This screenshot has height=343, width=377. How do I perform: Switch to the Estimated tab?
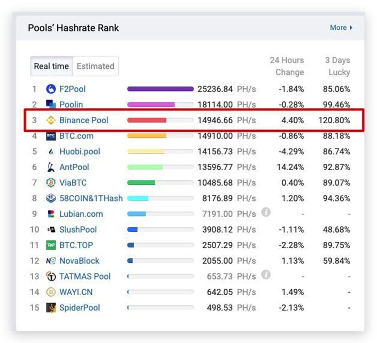pos(95,66)
